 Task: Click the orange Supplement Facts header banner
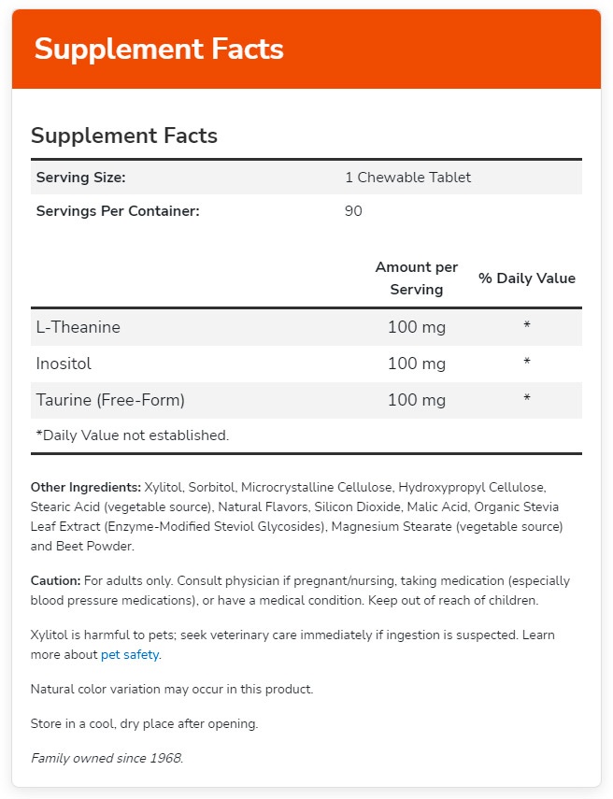coord(159,49)
